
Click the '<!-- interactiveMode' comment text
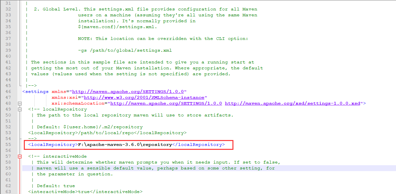57,156
